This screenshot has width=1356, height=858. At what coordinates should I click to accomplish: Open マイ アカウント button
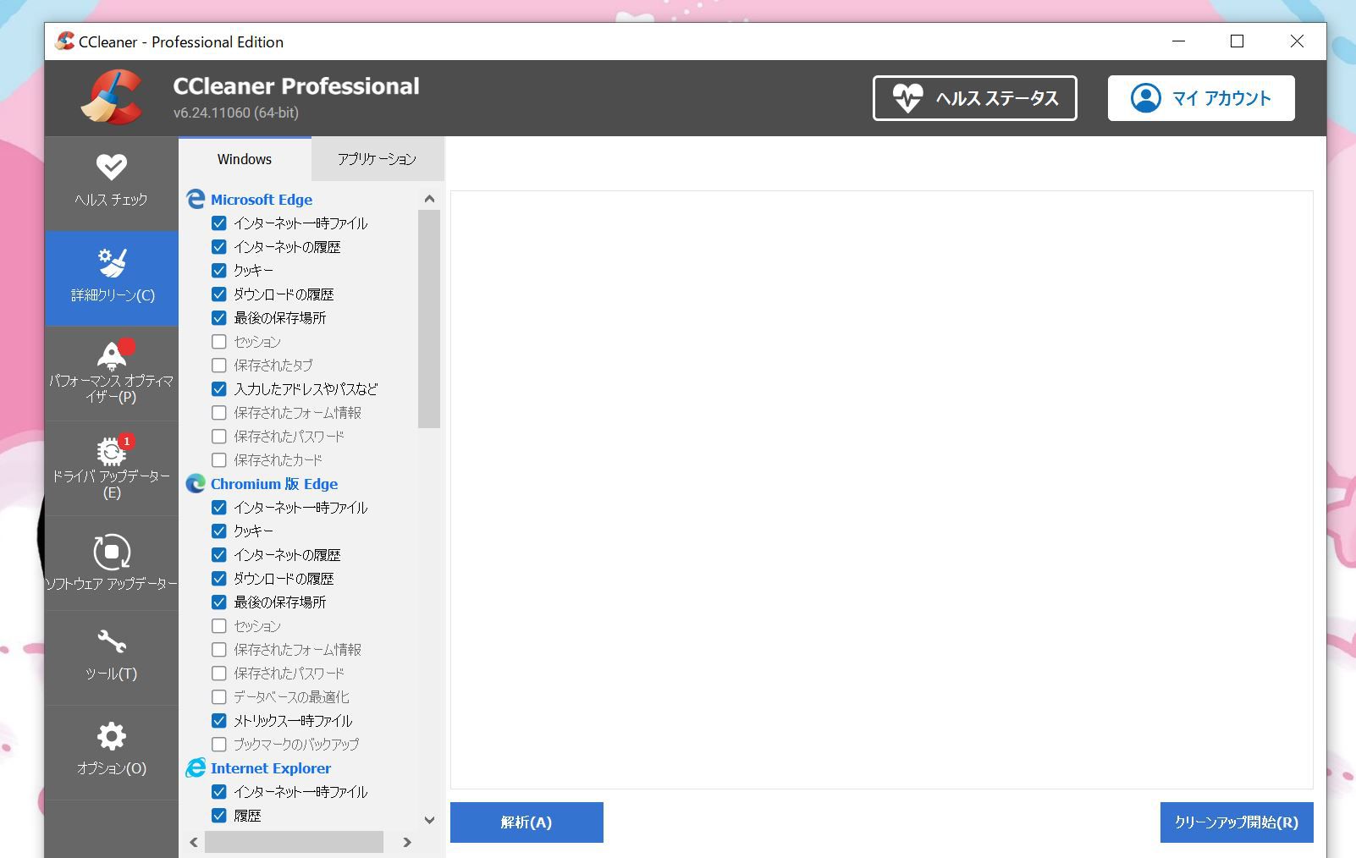click(1201, 98)
